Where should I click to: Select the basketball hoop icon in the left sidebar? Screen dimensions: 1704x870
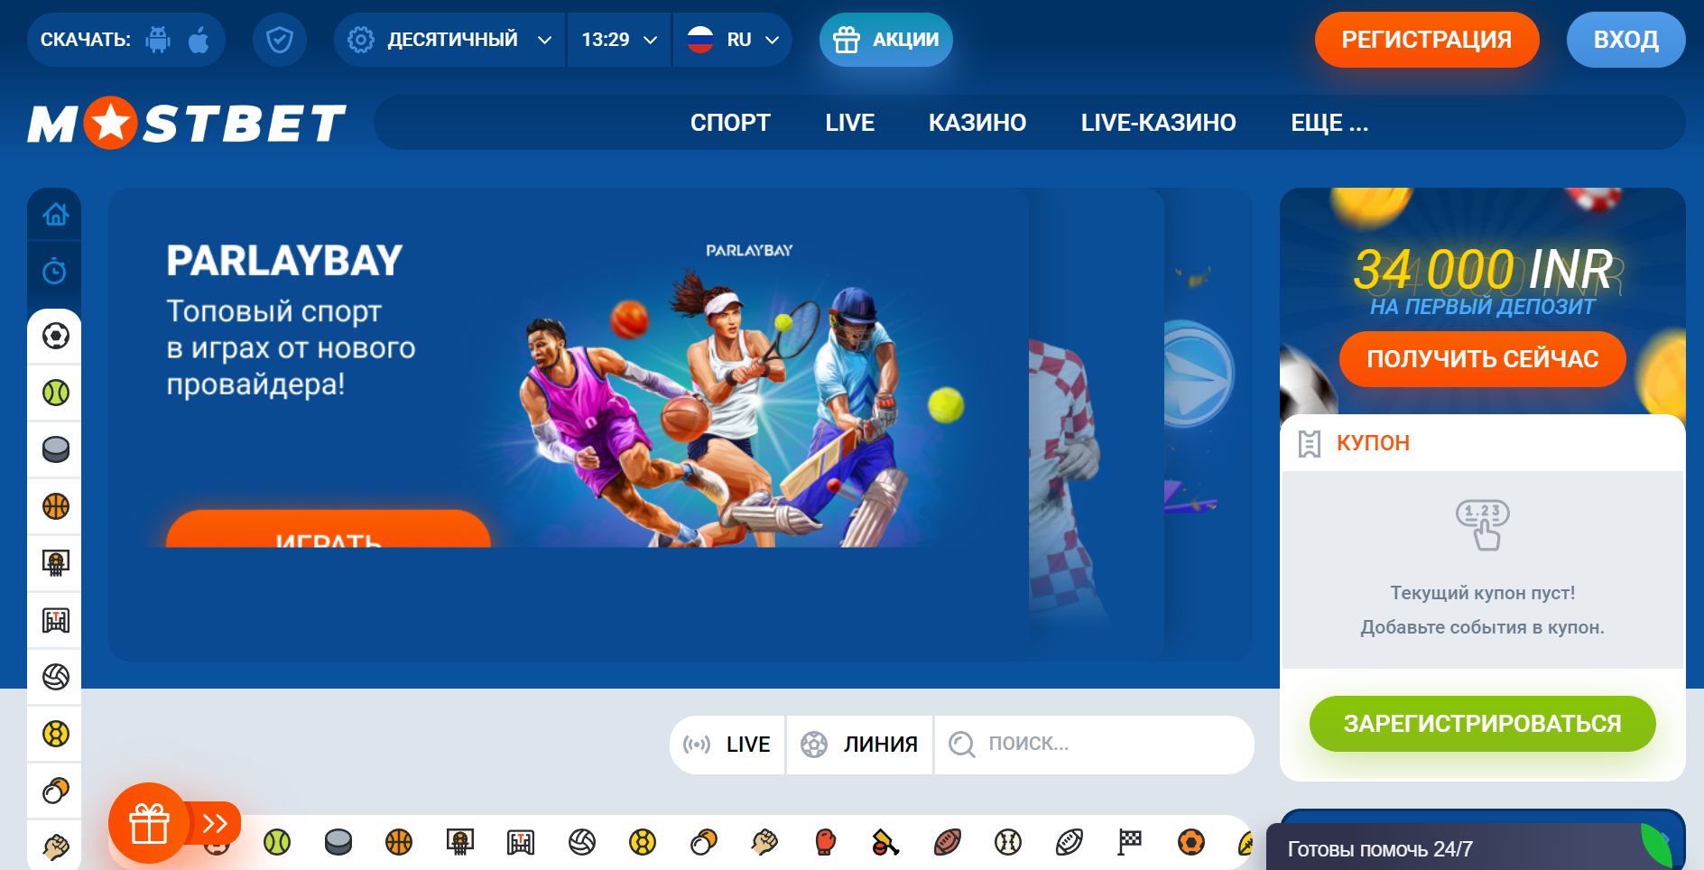56,563
